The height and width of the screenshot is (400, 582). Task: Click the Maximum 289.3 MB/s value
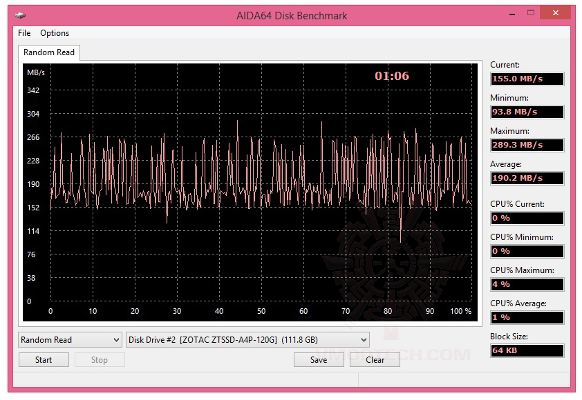point(527,145)
